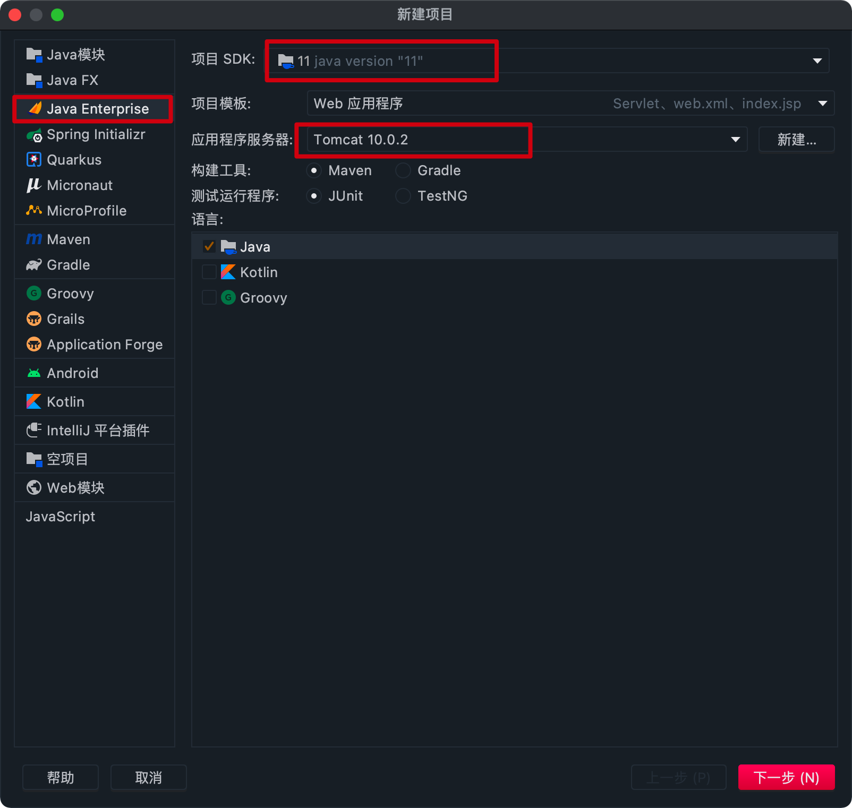The image size is (852, 808).
Task: Click the Web模块 globe icon
Action: (34, 487)
